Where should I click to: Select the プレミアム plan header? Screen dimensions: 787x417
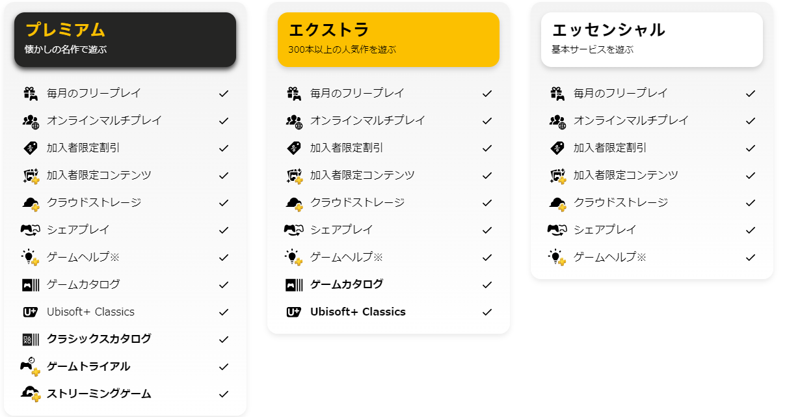point(64,29)
